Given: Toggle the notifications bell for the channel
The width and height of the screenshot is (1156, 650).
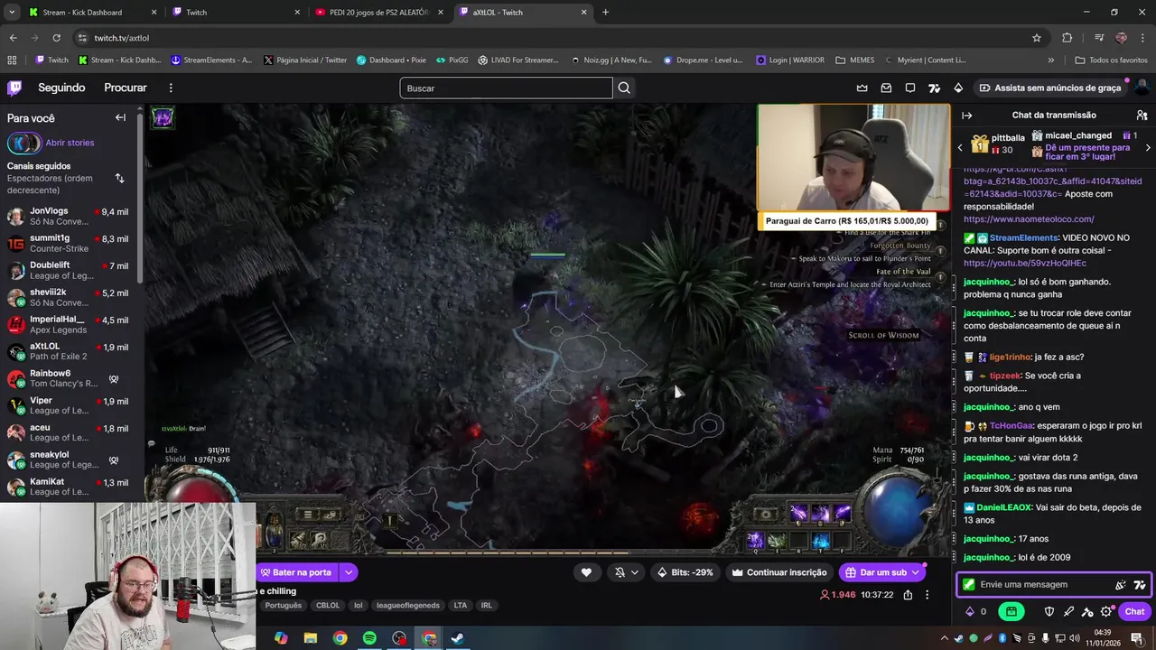Looking at the screenshot, I should point(620,572).
